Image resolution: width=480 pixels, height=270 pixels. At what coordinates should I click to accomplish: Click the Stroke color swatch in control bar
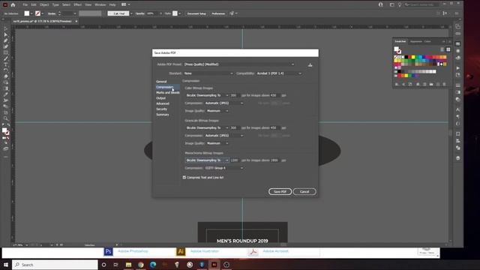(x=37, y=13)
